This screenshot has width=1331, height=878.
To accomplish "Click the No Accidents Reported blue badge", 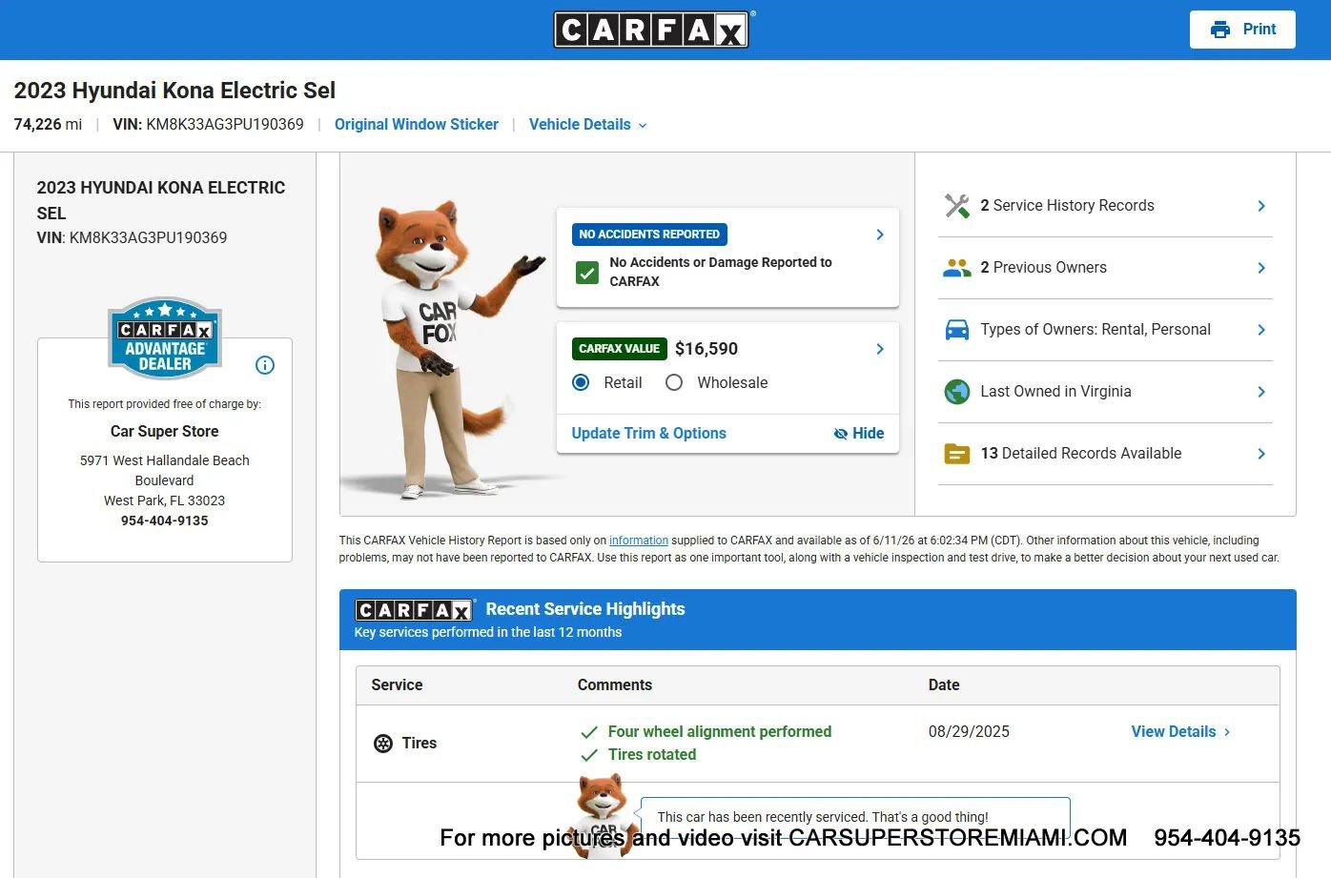I will tap(649, 235).
